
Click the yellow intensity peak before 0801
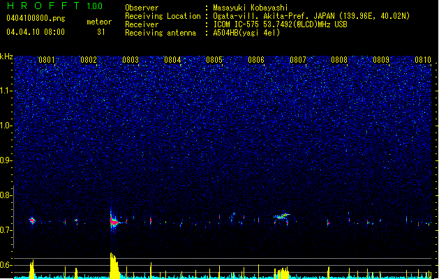[x=32, y=269]
